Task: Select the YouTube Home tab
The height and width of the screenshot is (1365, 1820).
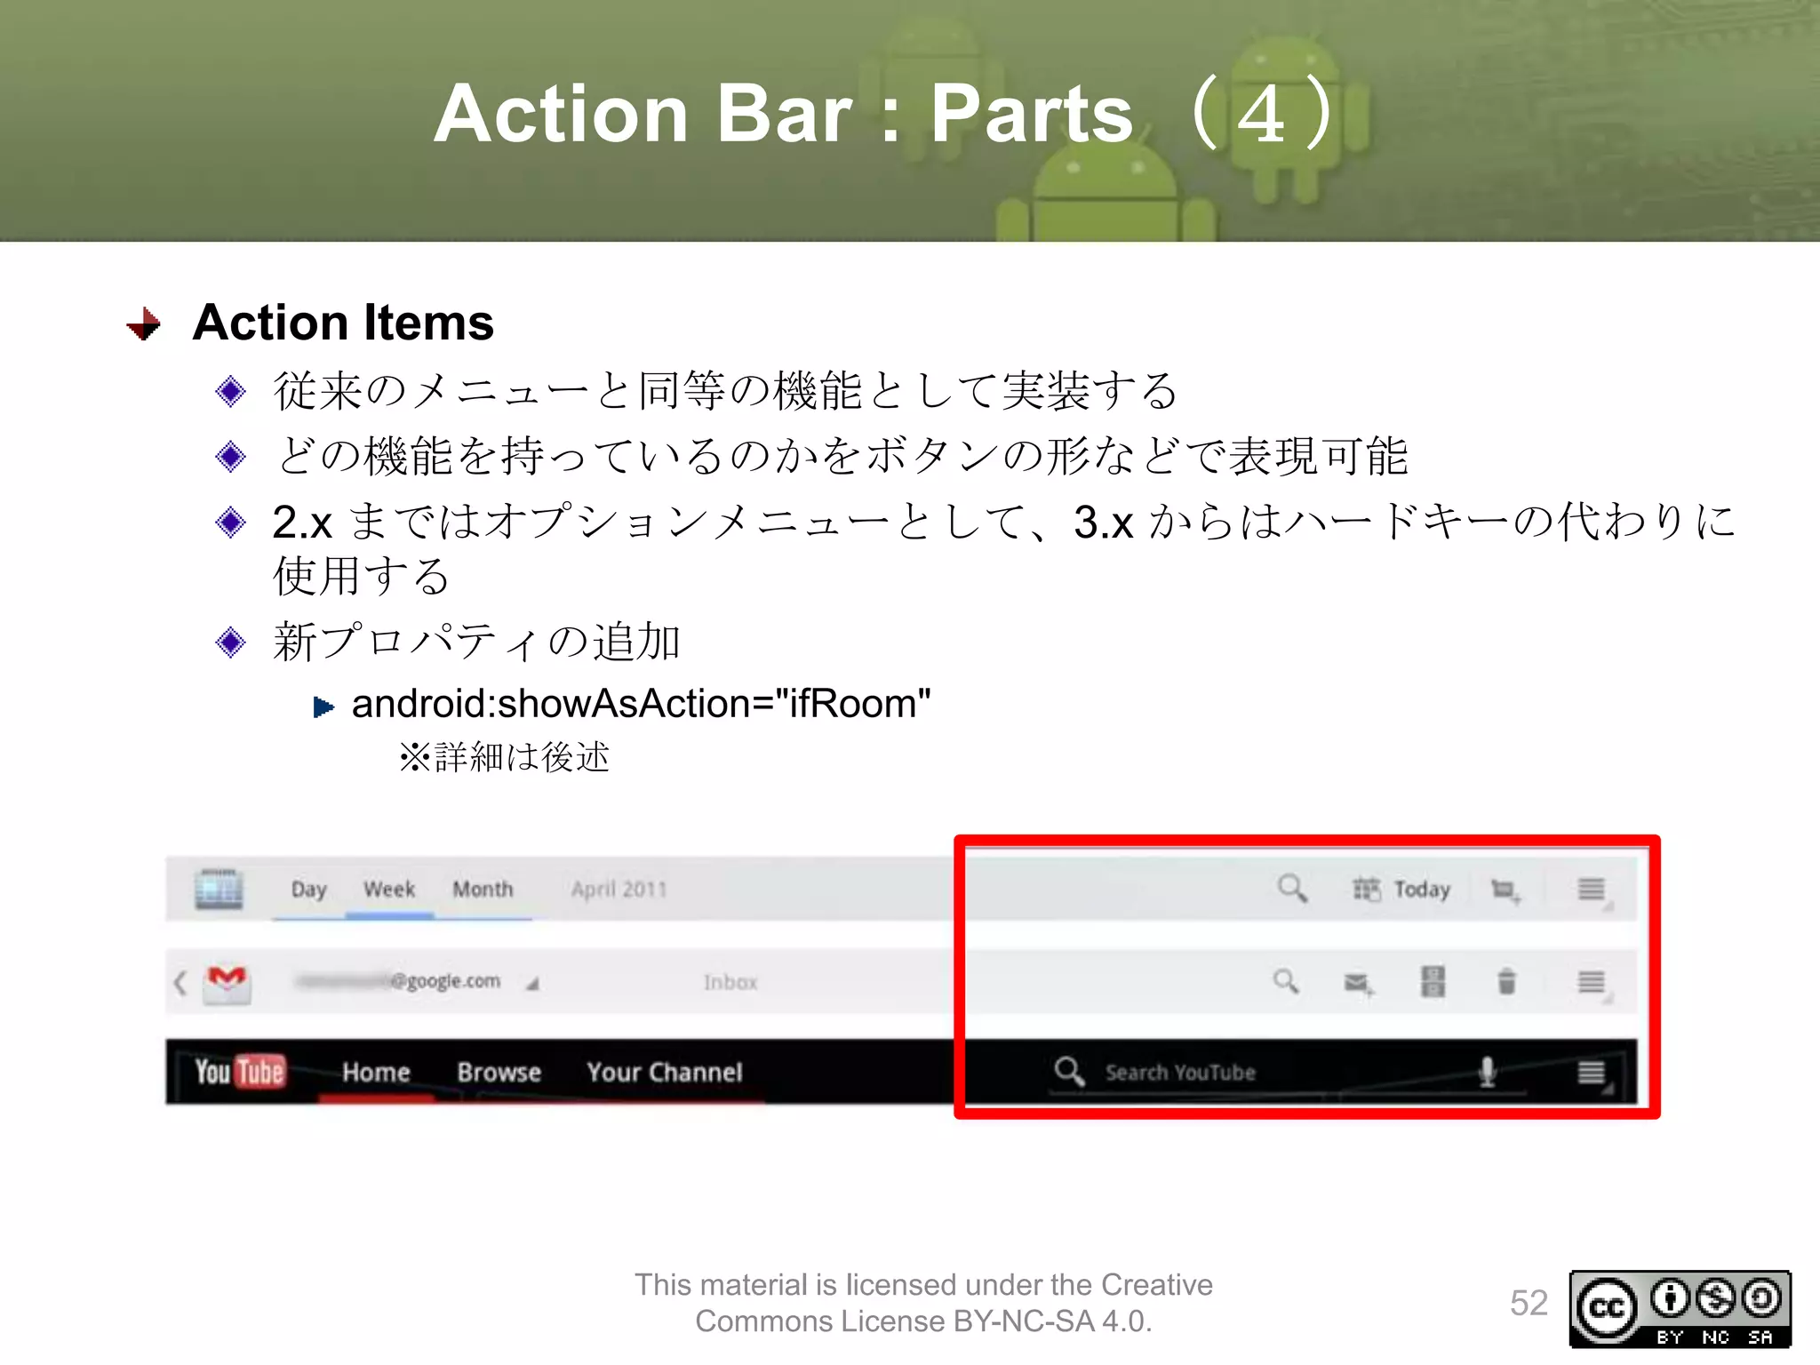Action: tap(376, 1073)
